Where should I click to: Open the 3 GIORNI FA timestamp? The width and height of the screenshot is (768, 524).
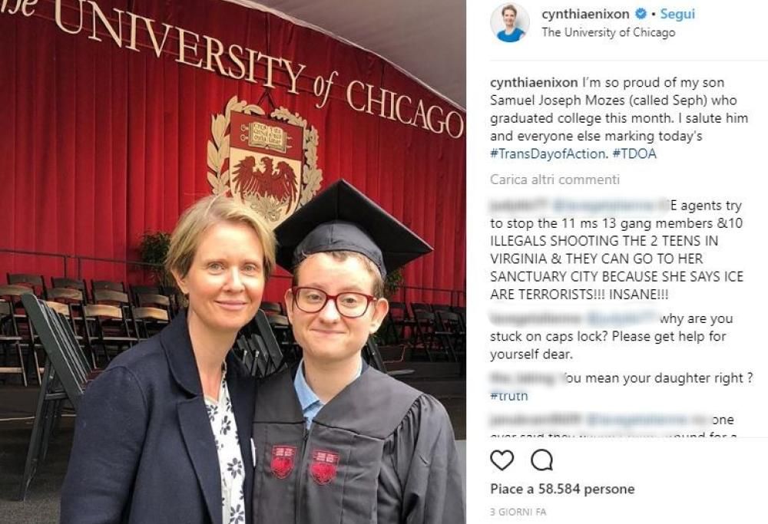click(518, 512)
